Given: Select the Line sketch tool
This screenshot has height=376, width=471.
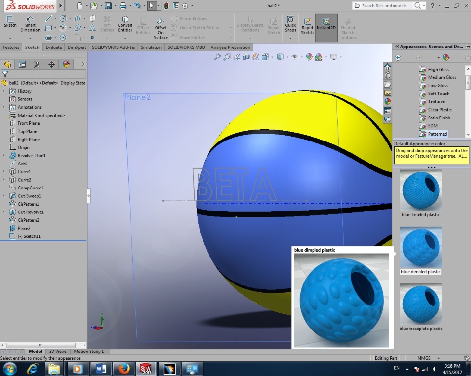Looking at the screenshot, I should [48, 19].
